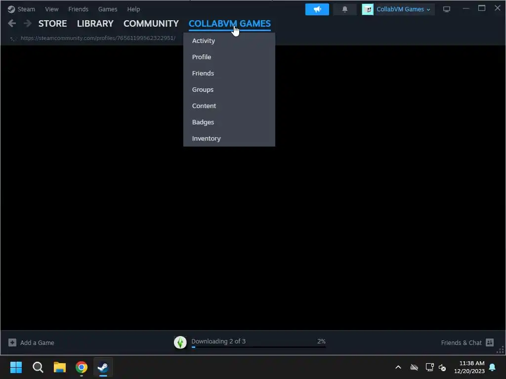
Task: Click the page loading spinner beside the URL
Action: coord(13,38)
